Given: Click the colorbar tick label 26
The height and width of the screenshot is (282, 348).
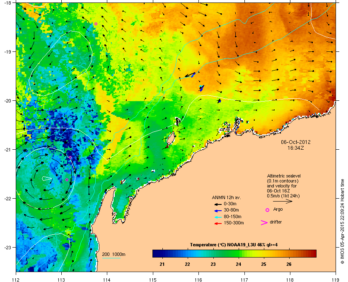Looking at the screenshot, I should pyautogui.click(x=289, y=264).
